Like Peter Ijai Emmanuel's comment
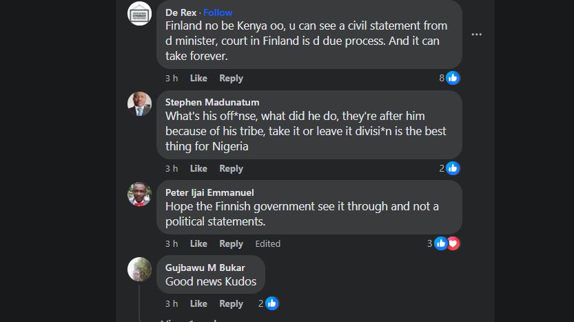The width and height of the screenshot is (574, 322). point(198,243)
